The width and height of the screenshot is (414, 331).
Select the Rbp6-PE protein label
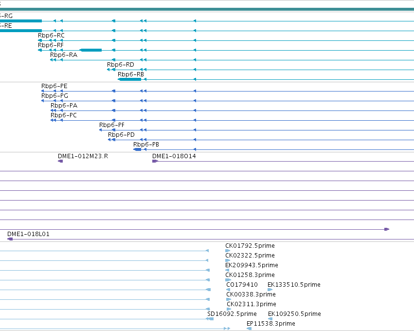[x=54, y=86]
